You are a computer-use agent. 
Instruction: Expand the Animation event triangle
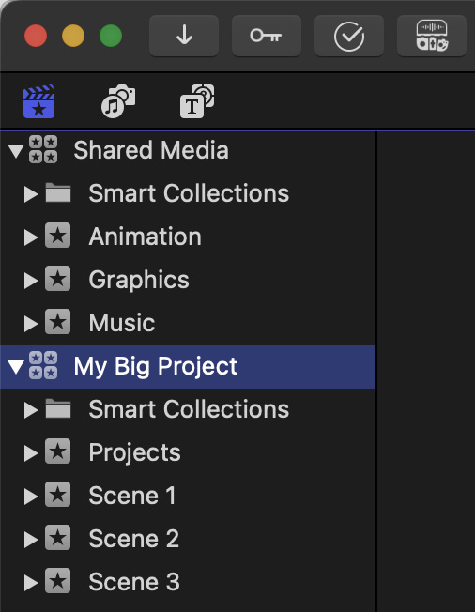(31, 237)
